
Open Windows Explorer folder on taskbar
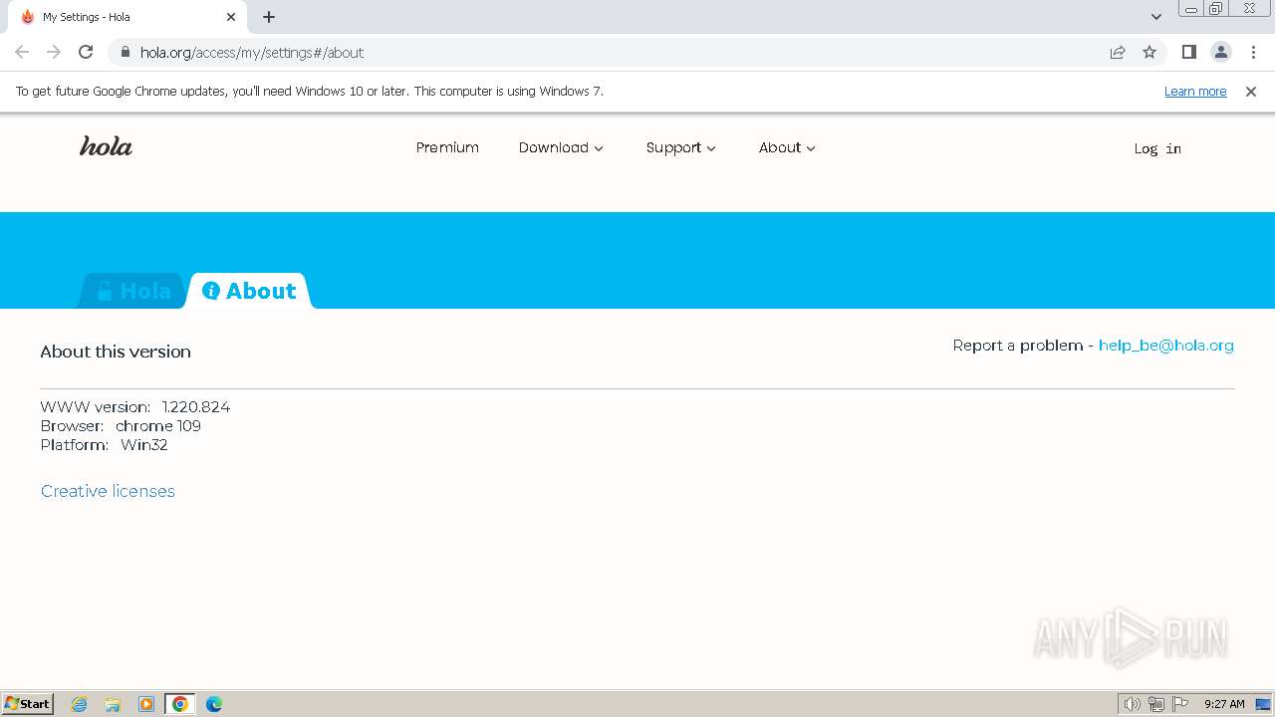point(113,704)
